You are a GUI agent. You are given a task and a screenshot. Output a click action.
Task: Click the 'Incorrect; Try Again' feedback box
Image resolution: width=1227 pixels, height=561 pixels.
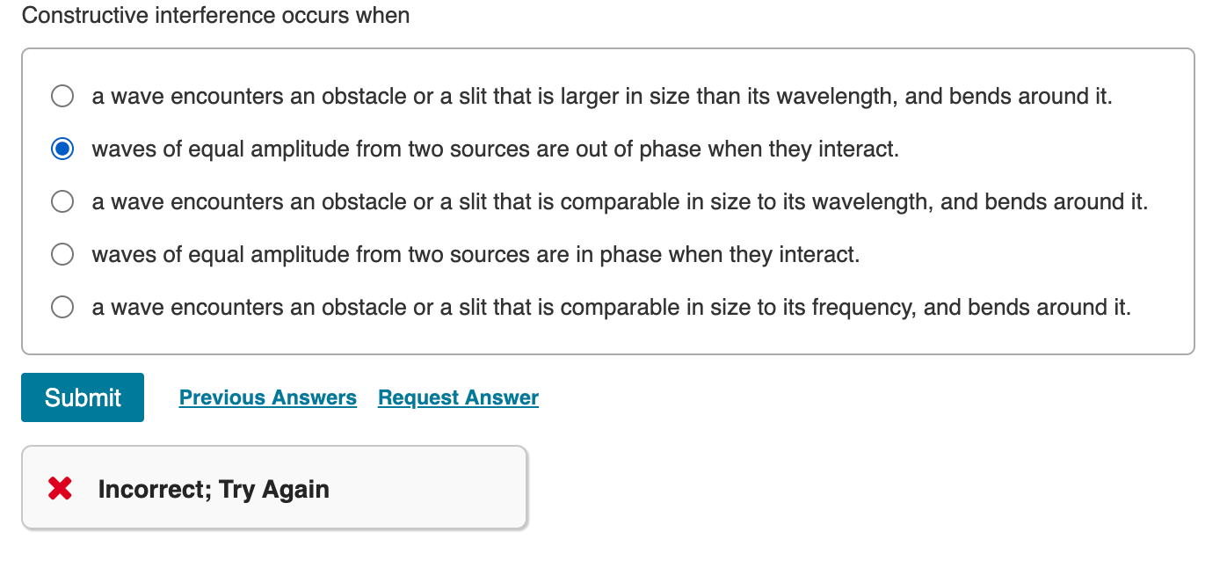point(272,489)
